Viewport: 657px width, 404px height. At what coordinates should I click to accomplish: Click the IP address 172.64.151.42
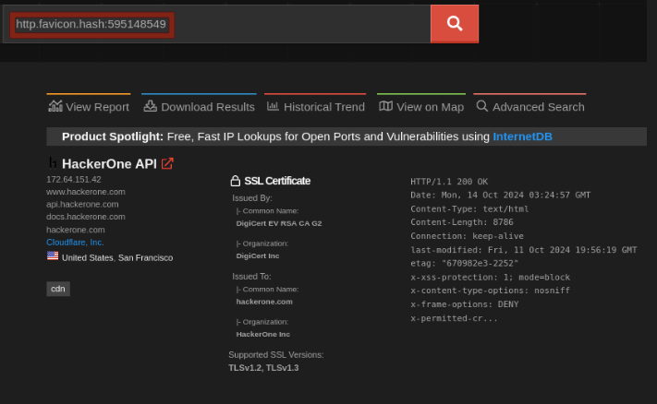pyautogui.click(x=73, y=179)
